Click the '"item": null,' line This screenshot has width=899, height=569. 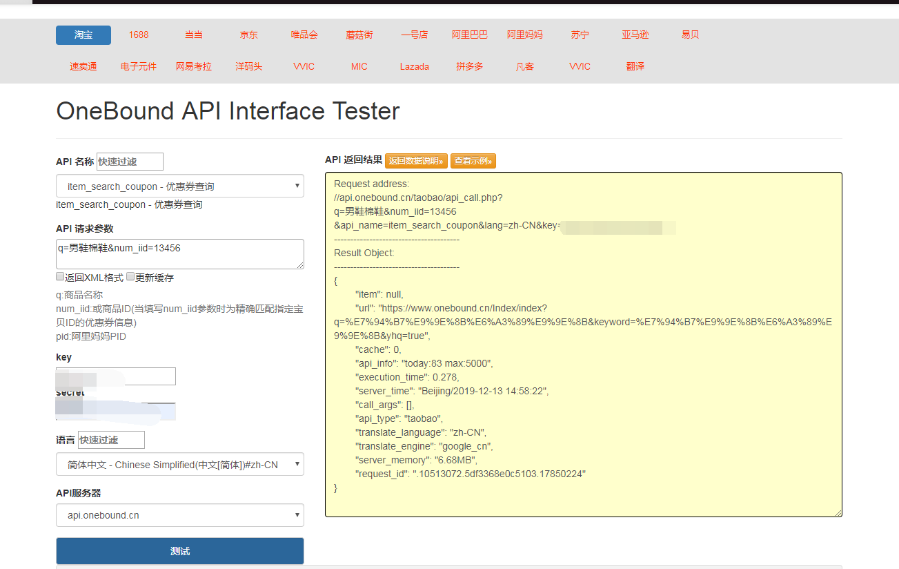pos(379,294)
